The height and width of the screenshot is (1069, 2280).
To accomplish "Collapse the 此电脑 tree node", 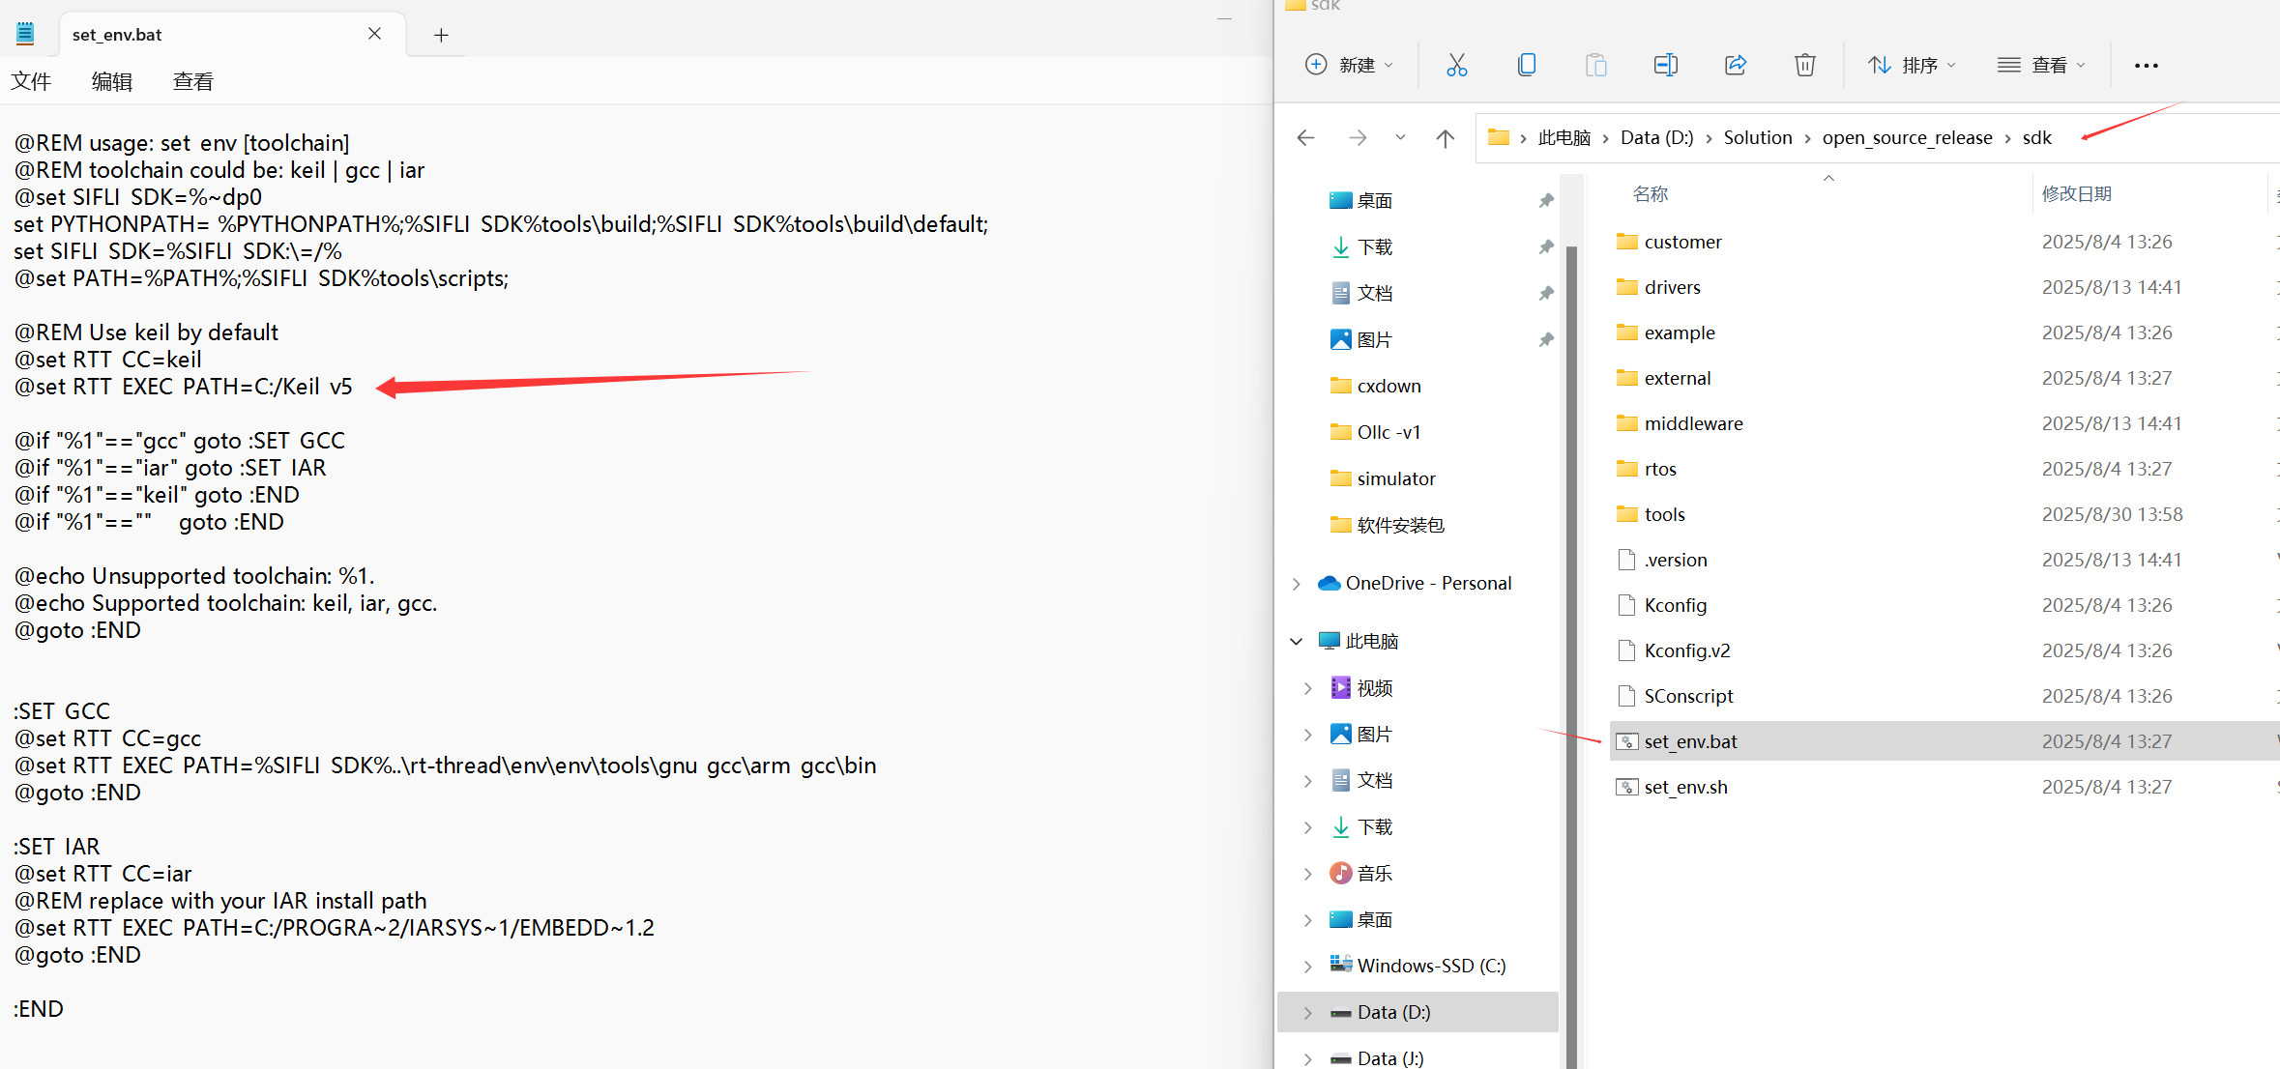I will 1297,642.
